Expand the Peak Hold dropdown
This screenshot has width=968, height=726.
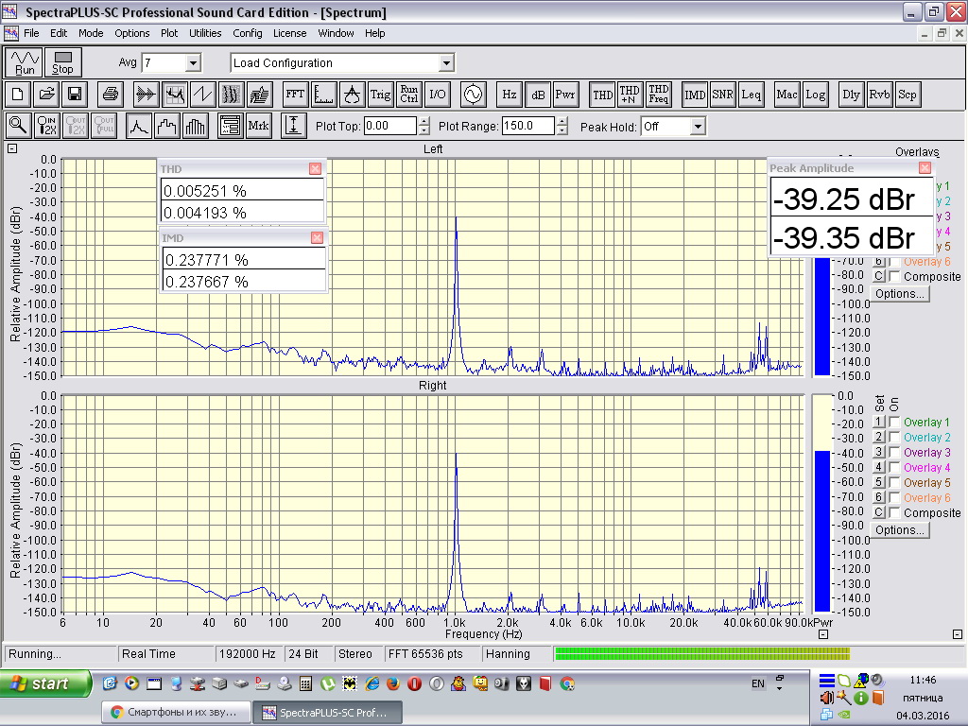[x=698, y=127]
